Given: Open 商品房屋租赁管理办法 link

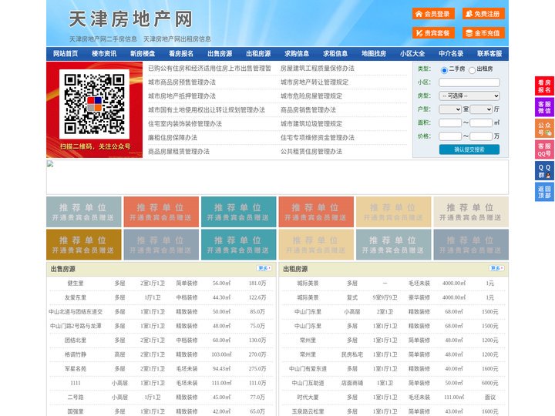Looking at the screenshot, I should pos(179,152).
